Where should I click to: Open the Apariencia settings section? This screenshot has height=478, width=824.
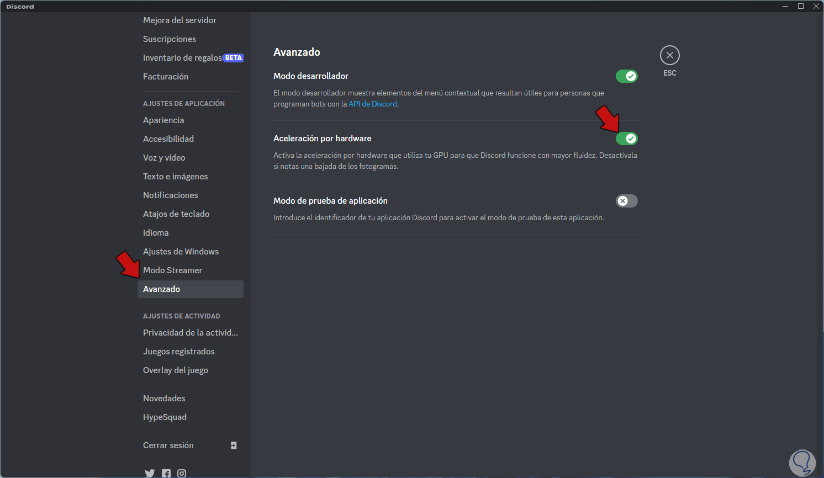(163, 120)
